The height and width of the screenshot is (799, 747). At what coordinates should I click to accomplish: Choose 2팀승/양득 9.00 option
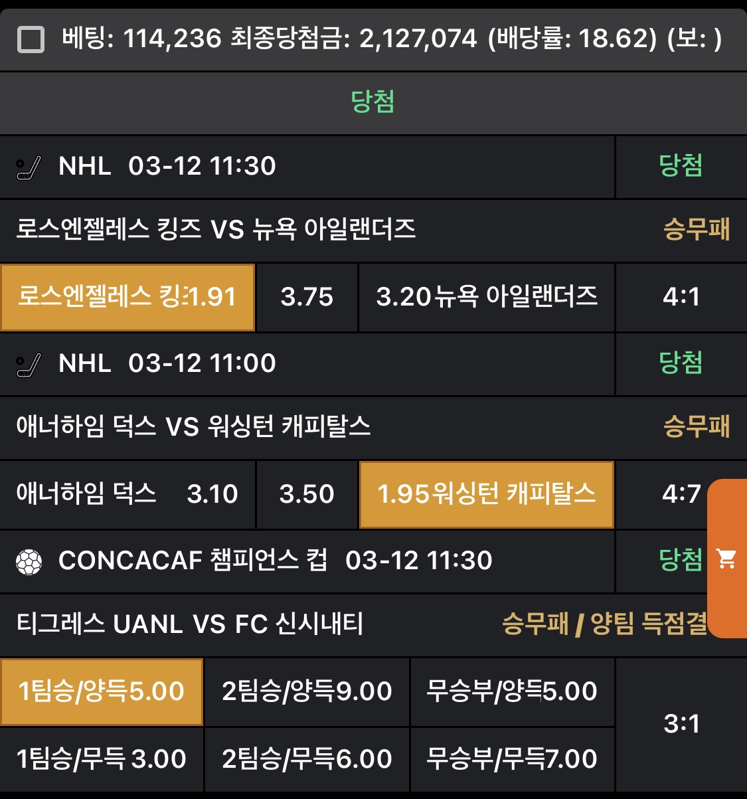[307, 691]
